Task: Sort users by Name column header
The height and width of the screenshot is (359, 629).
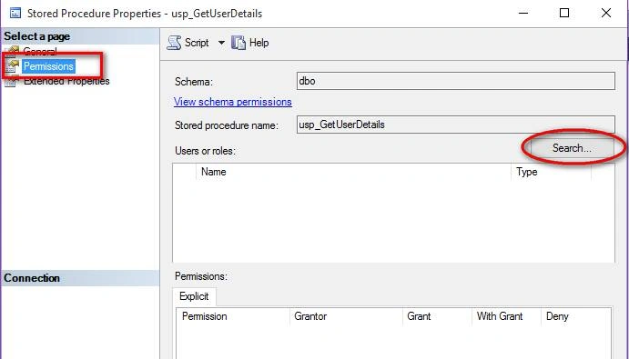Action: pos(353,172)
